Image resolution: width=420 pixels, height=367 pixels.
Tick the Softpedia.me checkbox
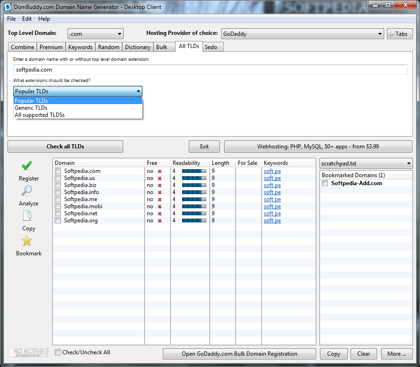pos(58,199)
